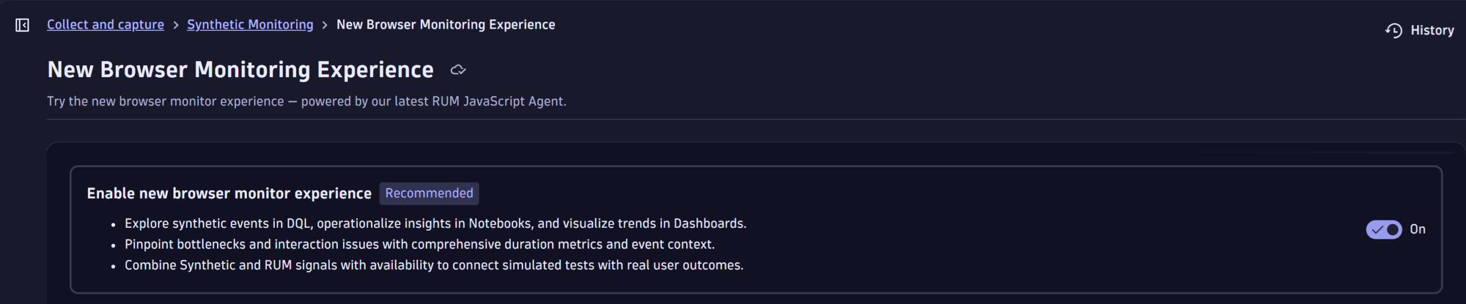
Task: Click the large New Browser Monitoring Experience heading
Action: [x=241, y=70]
